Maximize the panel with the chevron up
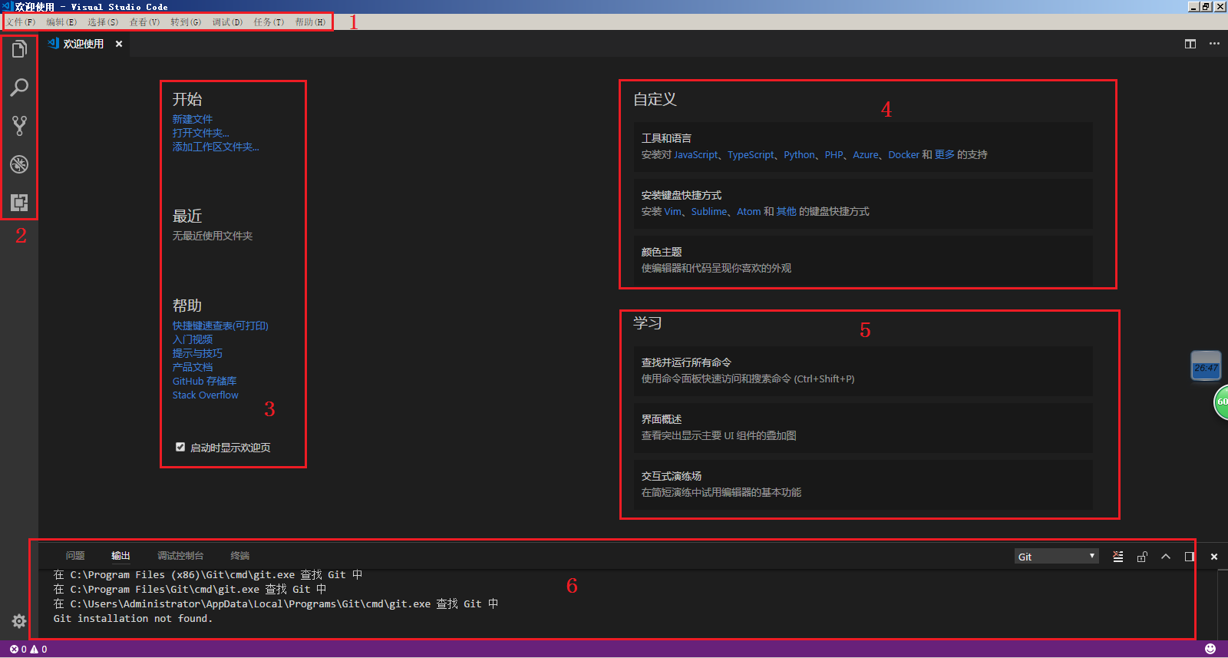 [1166, 557]
